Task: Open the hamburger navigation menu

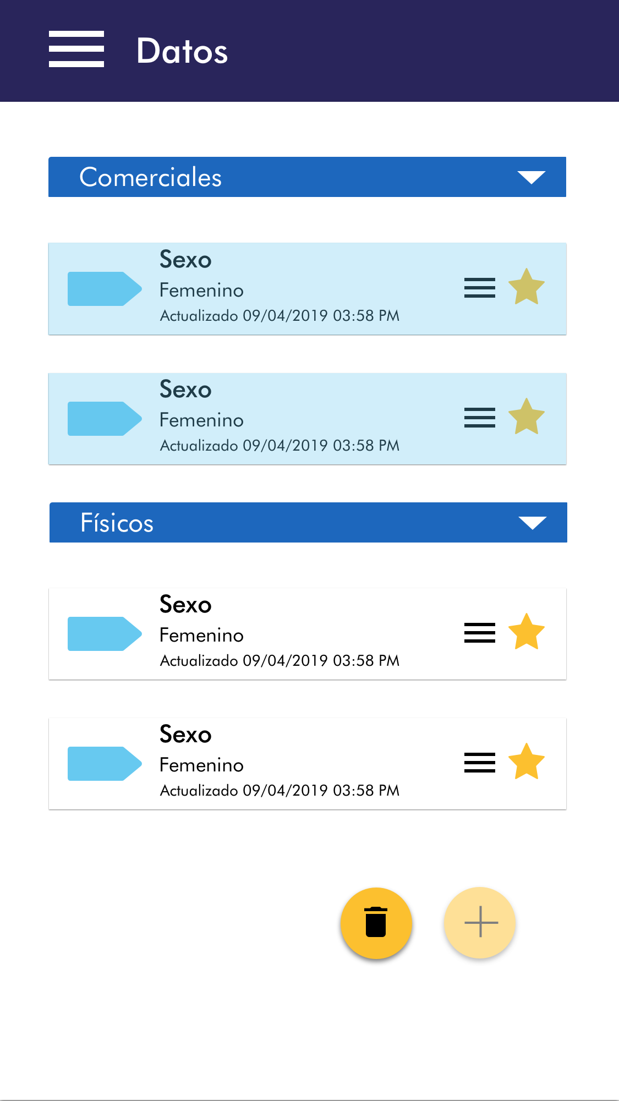Action: pos(76,50)
